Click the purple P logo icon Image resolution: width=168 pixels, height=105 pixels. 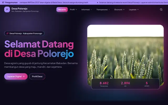[7, 9]
